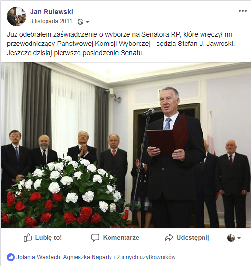
Task: Open the post date 8 listopada 2011
Action: (x=51, y=21)
